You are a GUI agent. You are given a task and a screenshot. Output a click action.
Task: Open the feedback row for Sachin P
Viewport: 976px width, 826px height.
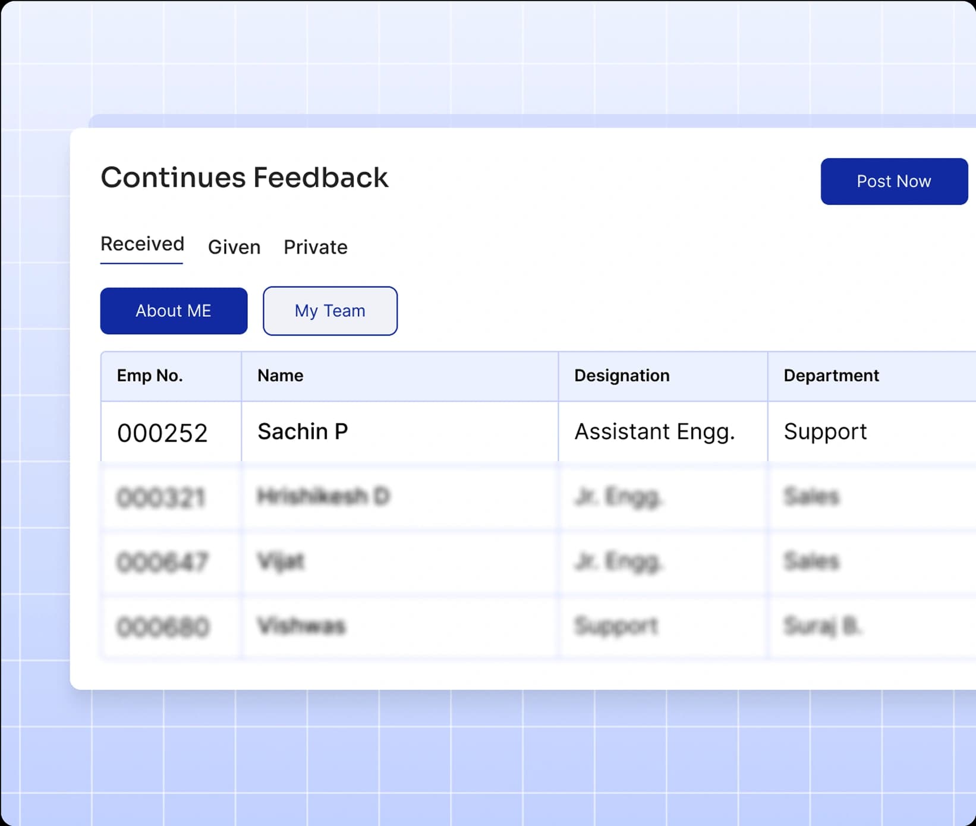(x=303, y=431)
